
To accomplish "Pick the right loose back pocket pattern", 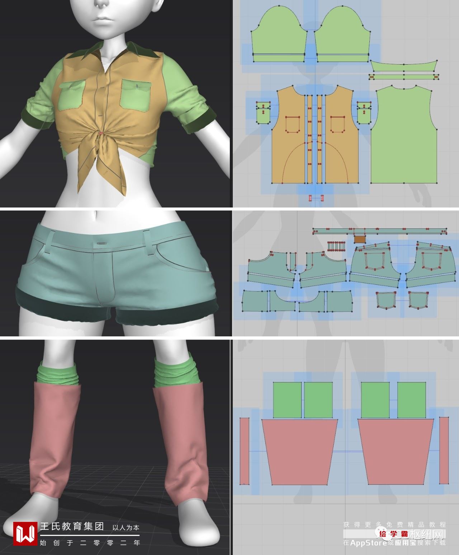I will pos(420,300).
